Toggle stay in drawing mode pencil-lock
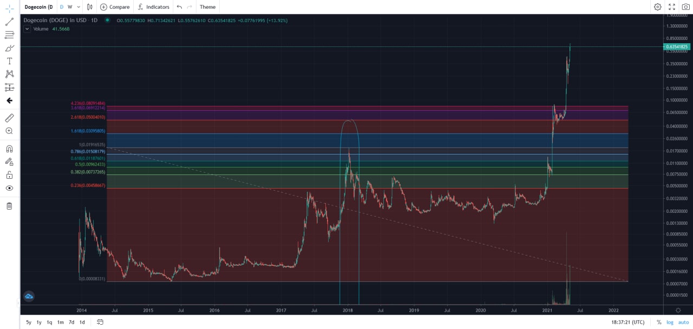Screen dimensions: 693x329 point(9,162)
